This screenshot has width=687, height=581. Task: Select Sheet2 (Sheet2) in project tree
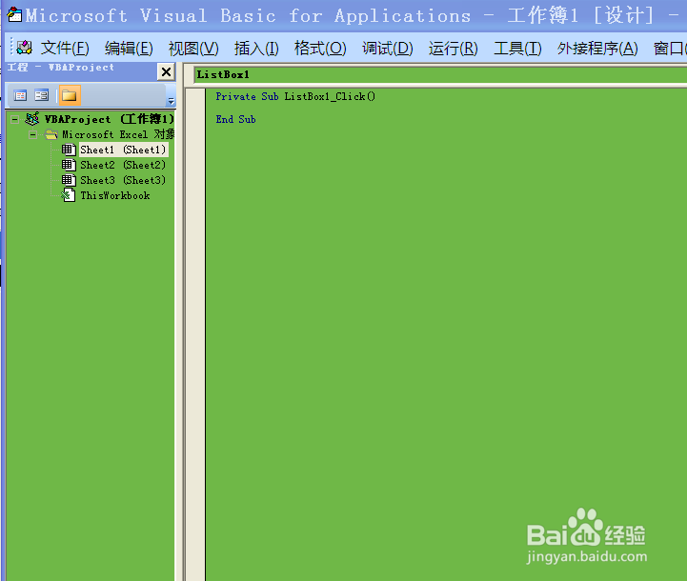coord(123,165)
